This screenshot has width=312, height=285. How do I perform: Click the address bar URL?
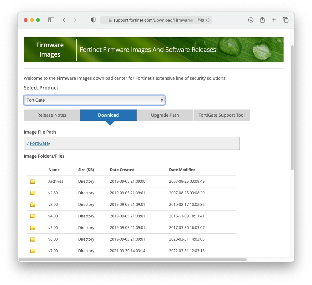click(x=153, y=20)
